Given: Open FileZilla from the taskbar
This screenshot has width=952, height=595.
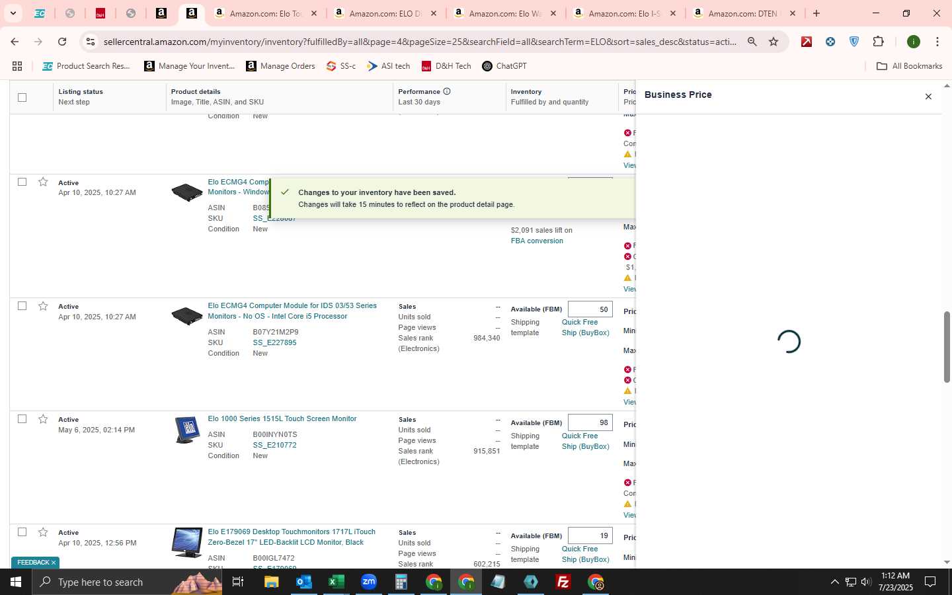Looking at the screenshot, I should (x=563, y=582).
